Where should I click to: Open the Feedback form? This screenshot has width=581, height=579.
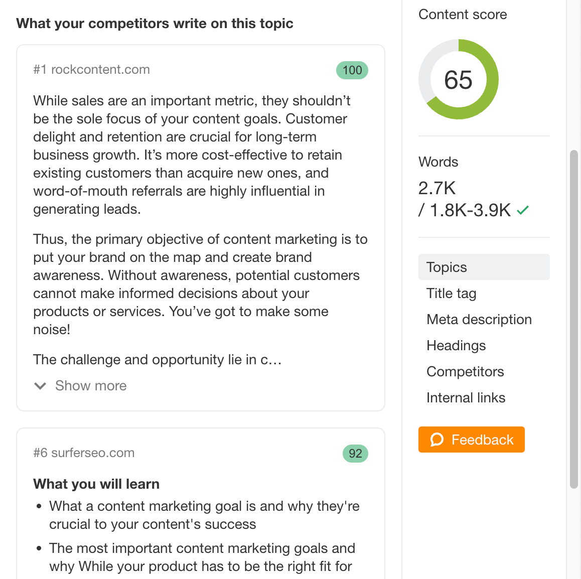[471, 440]
